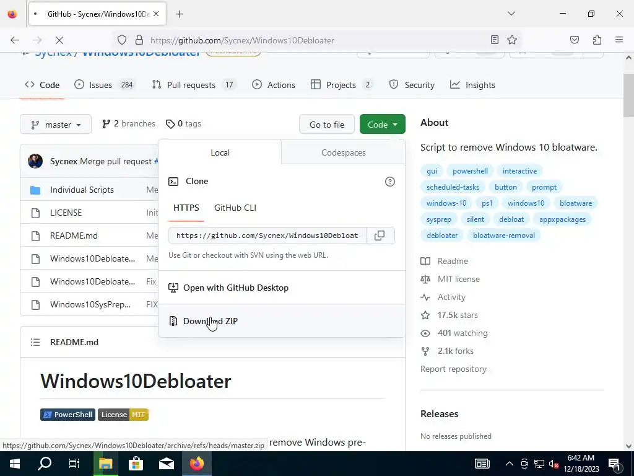View 2 branches link
Viewport: 634px width, 476px height.
129,124
